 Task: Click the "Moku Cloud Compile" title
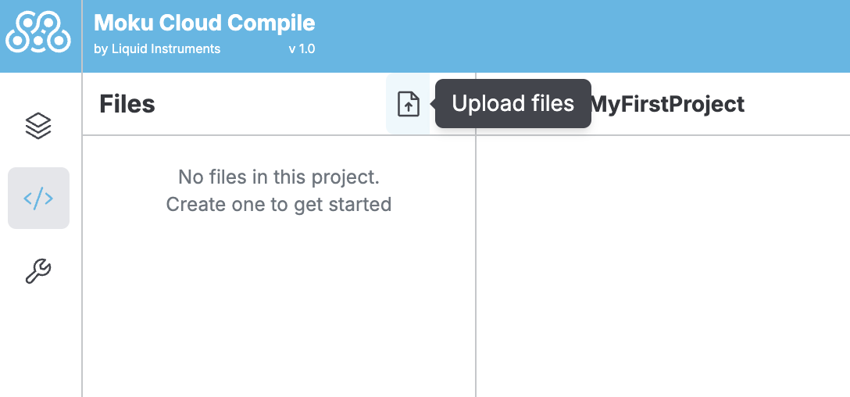tap(204, 23)
